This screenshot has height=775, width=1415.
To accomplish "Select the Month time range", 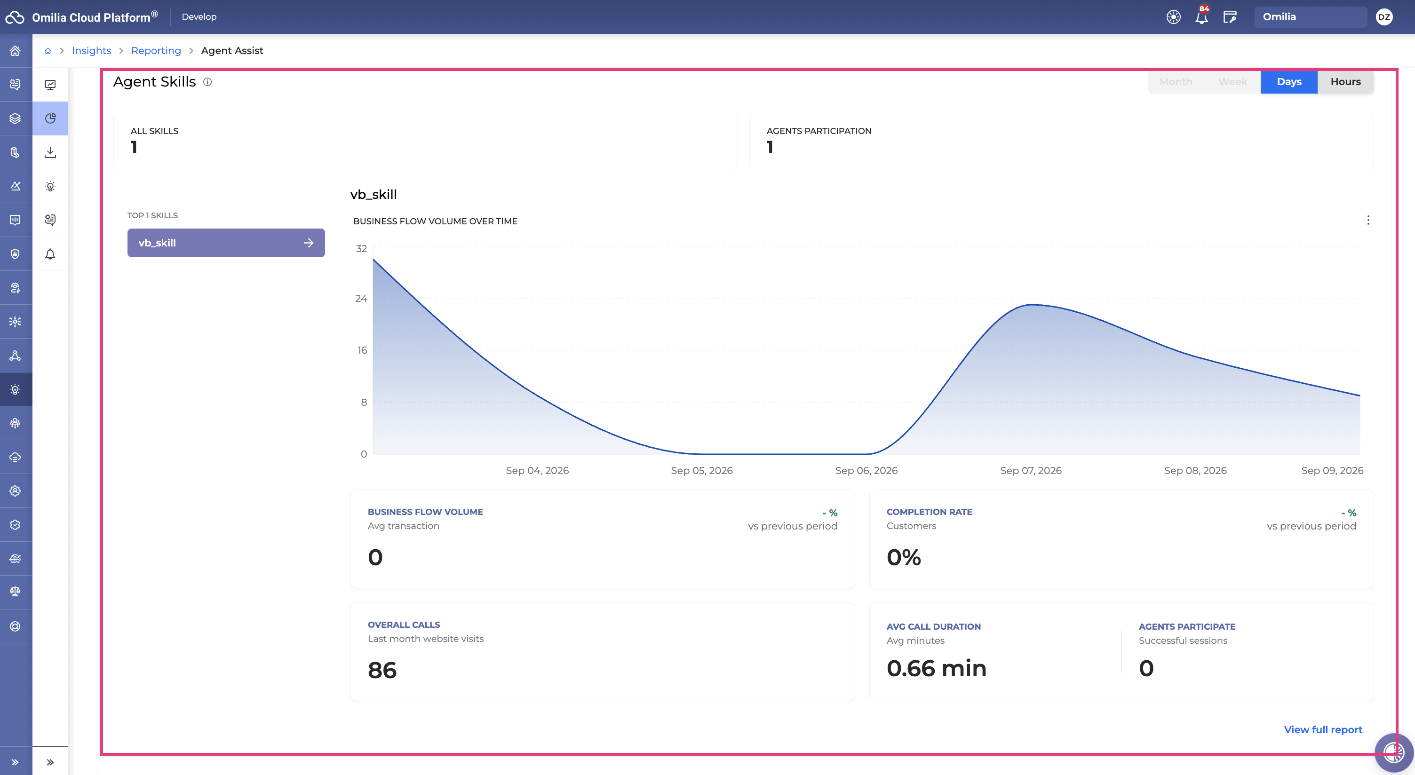I will [1176, 82].
